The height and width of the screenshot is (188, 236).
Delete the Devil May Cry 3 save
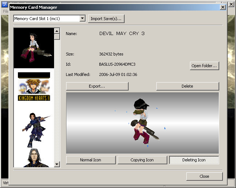(187, 86)
